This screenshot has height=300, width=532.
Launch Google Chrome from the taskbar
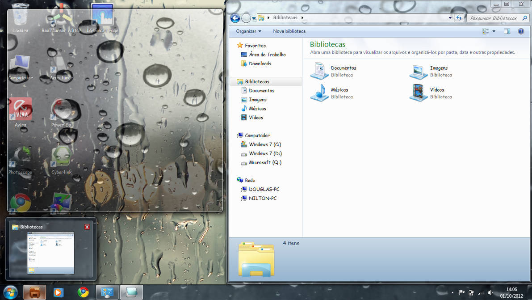point(83,292)
